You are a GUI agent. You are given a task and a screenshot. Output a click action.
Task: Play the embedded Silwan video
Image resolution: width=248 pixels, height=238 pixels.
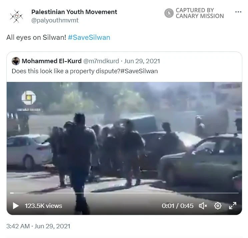pos(16,206)
